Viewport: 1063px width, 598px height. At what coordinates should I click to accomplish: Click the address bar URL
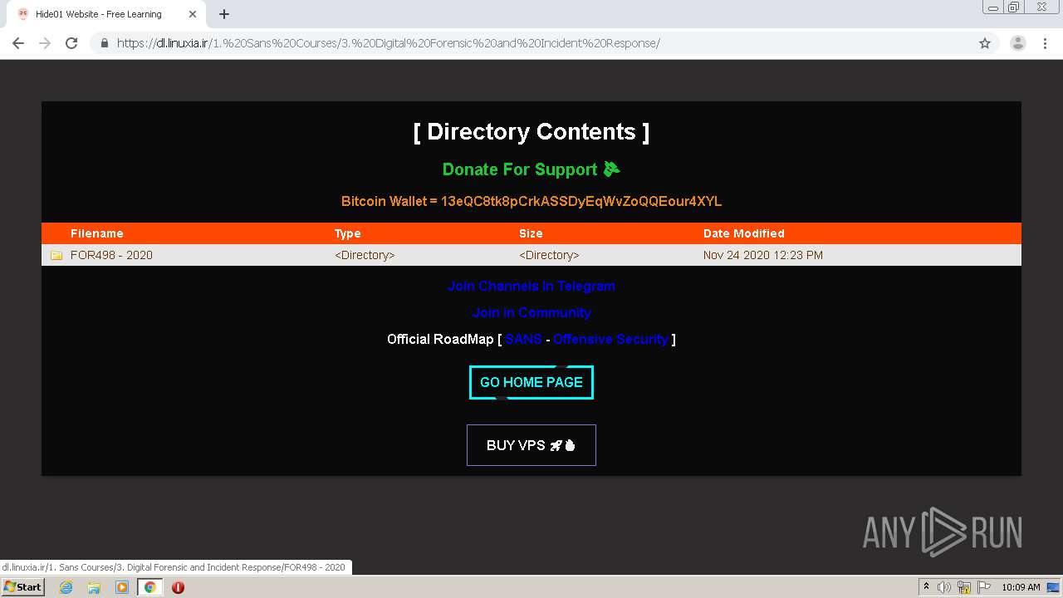389,43
